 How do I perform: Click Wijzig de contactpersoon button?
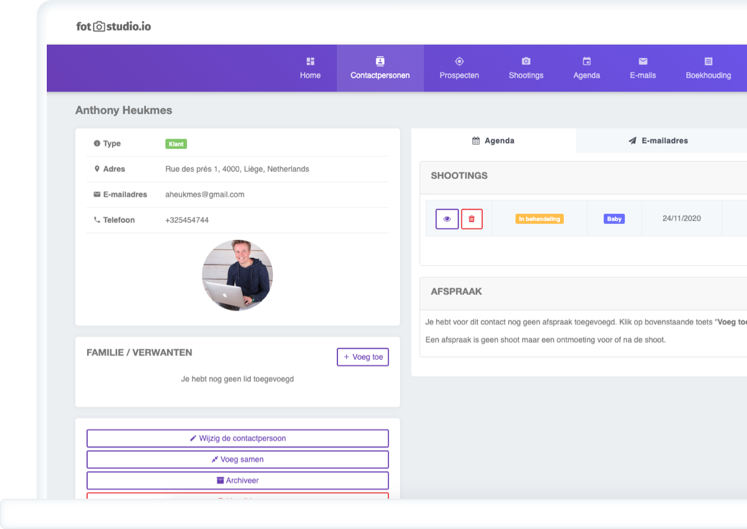238,438
